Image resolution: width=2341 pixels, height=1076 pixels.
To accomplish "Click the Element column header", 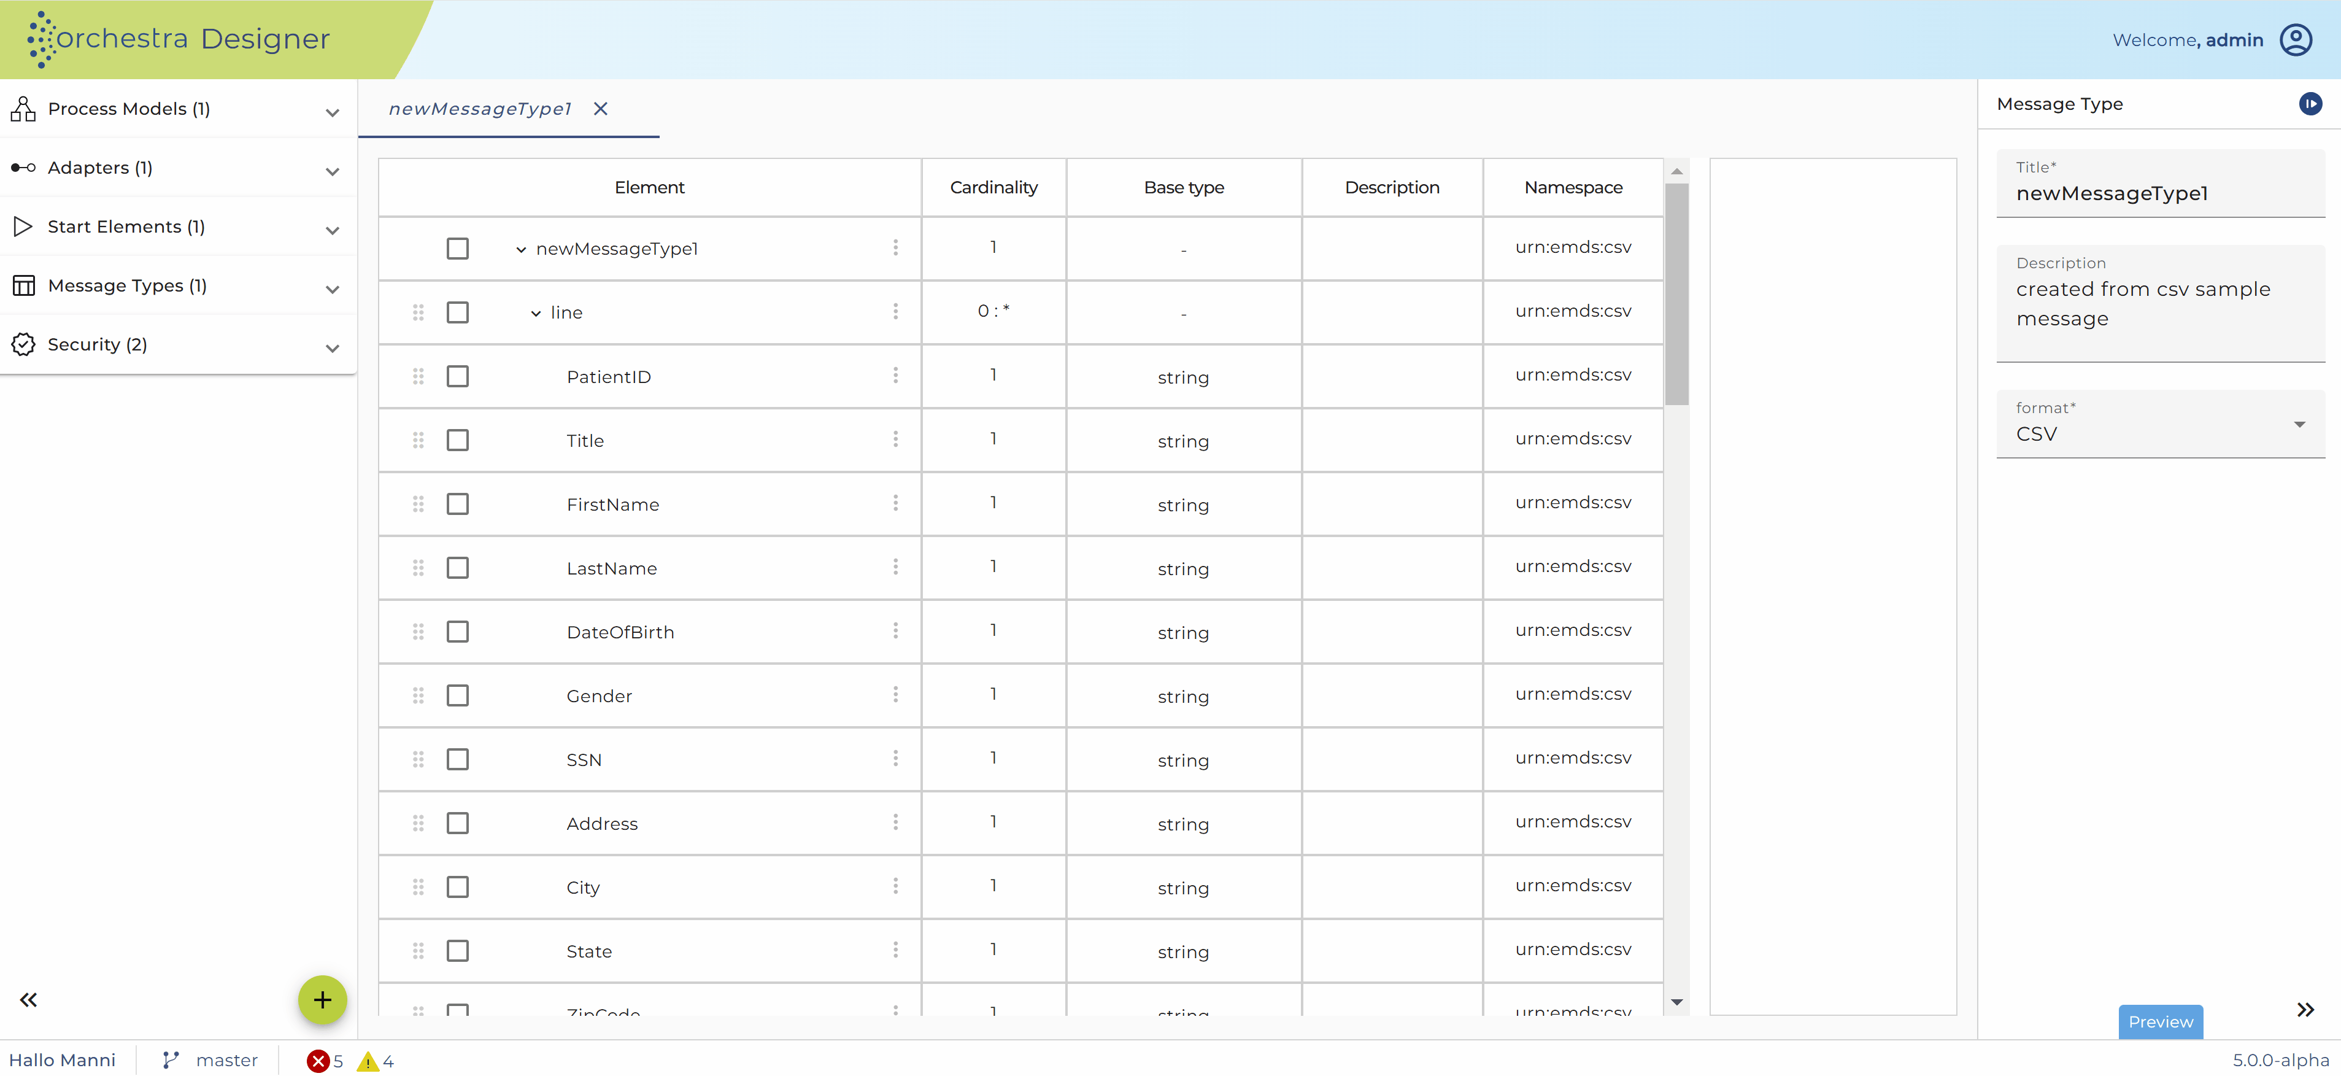I will click(649, 187).
